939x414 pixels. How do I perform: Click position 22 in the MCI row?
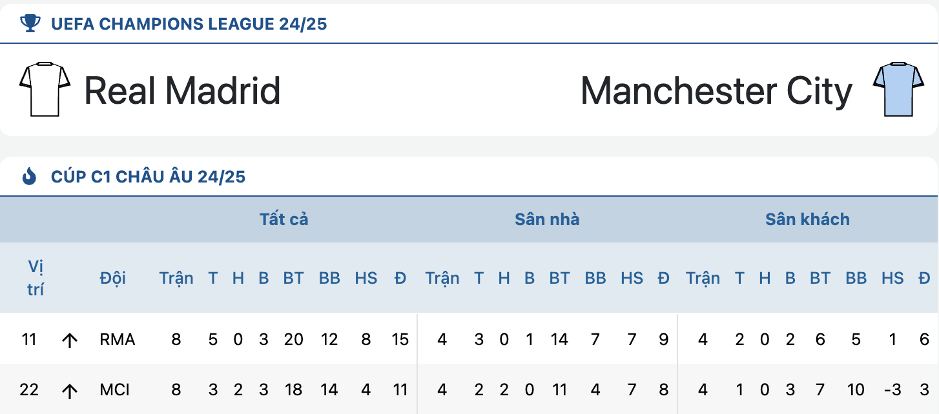[29, 389]
